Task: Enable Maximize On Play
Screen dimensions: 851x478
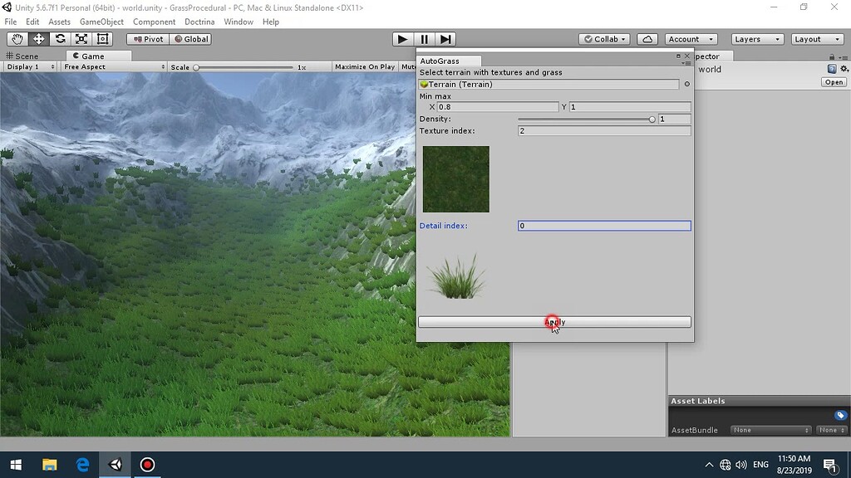Action: [364, 66]
